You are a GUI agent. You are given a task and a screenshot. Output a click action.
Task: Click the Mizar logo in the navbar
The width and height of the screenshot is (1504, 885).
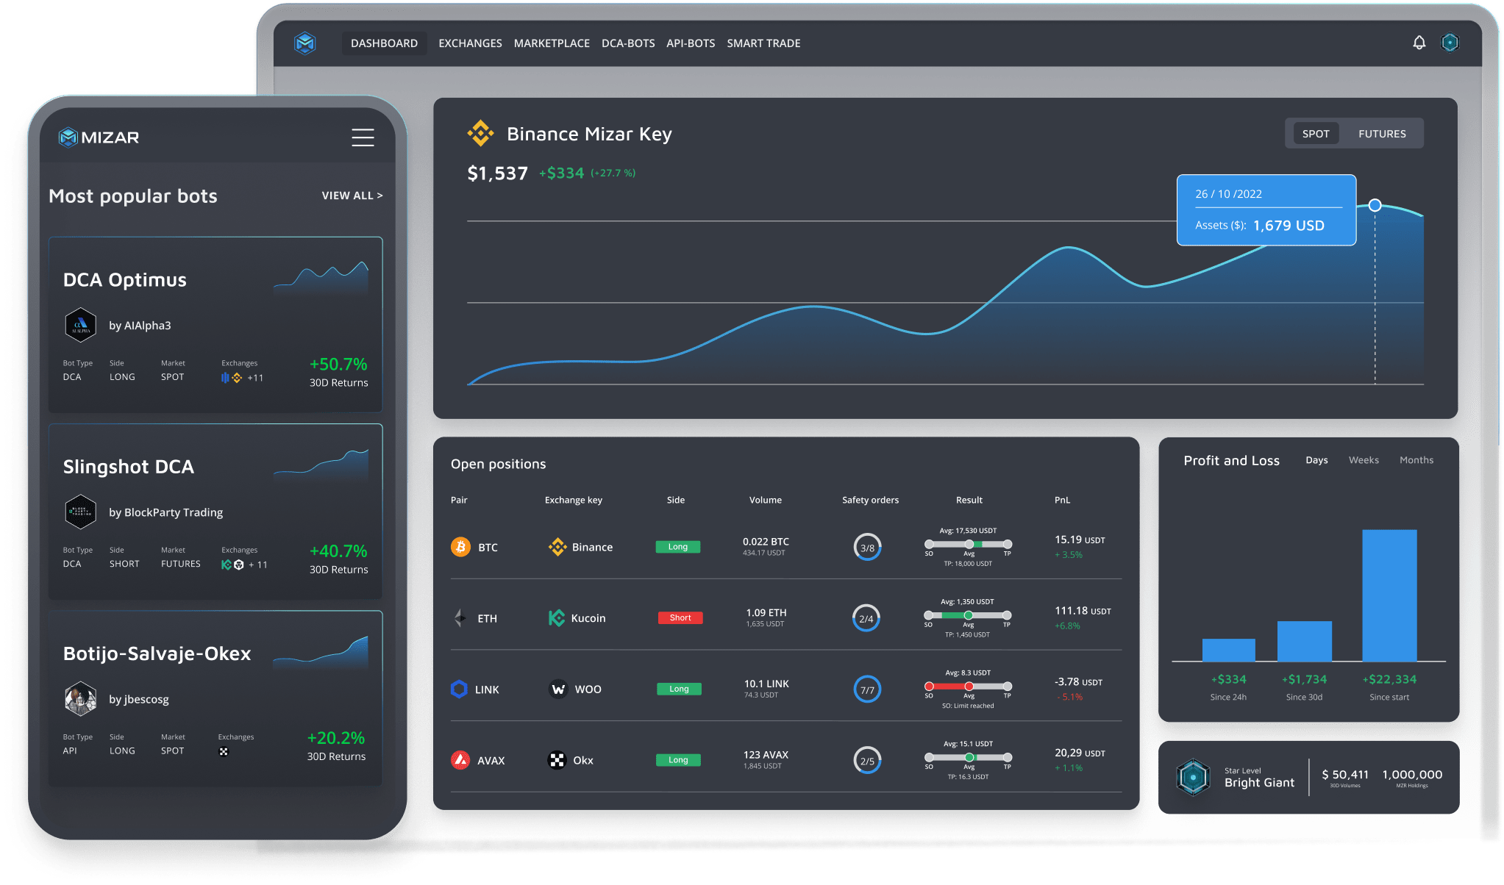pyautogui.click(x=305, y=43)
